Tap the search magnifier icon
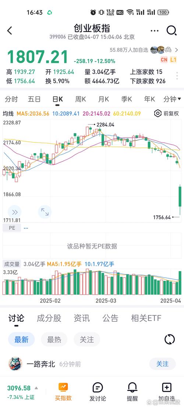 click(x=172, y=31)
